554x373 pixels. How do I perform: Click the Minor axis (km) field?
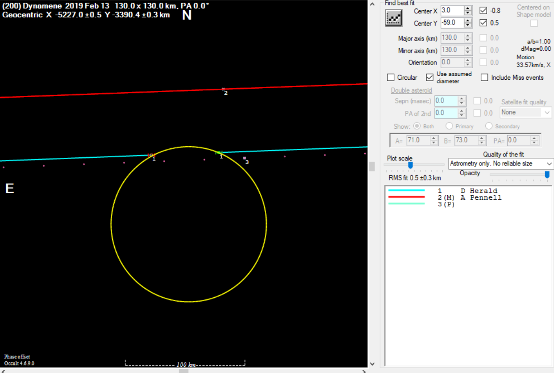452,50
